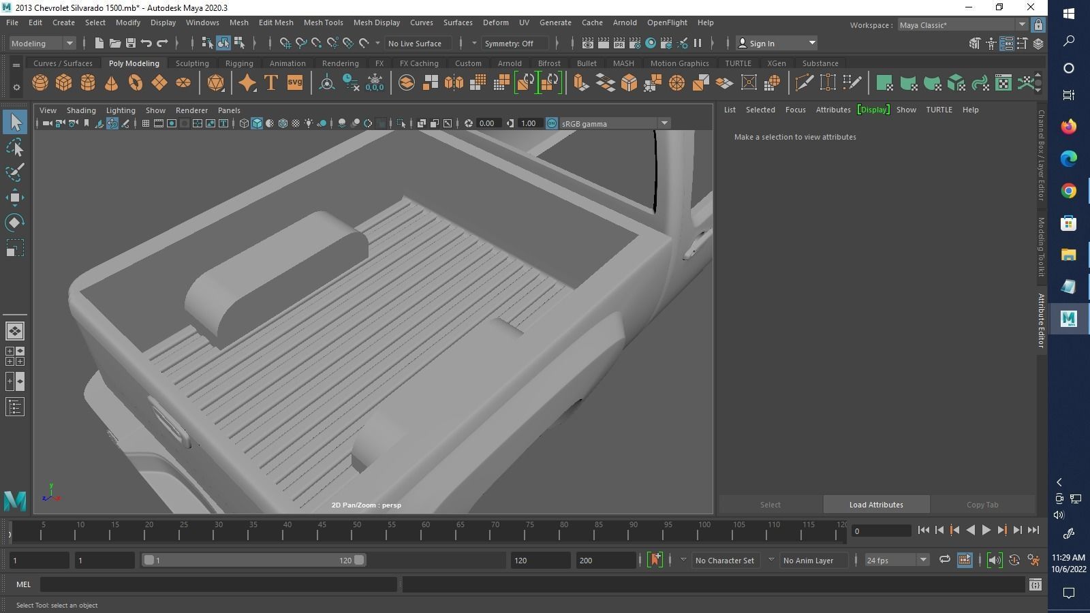Create a polygon cube from the shelf
The image size is (1090, 613).
coord(63,83)
